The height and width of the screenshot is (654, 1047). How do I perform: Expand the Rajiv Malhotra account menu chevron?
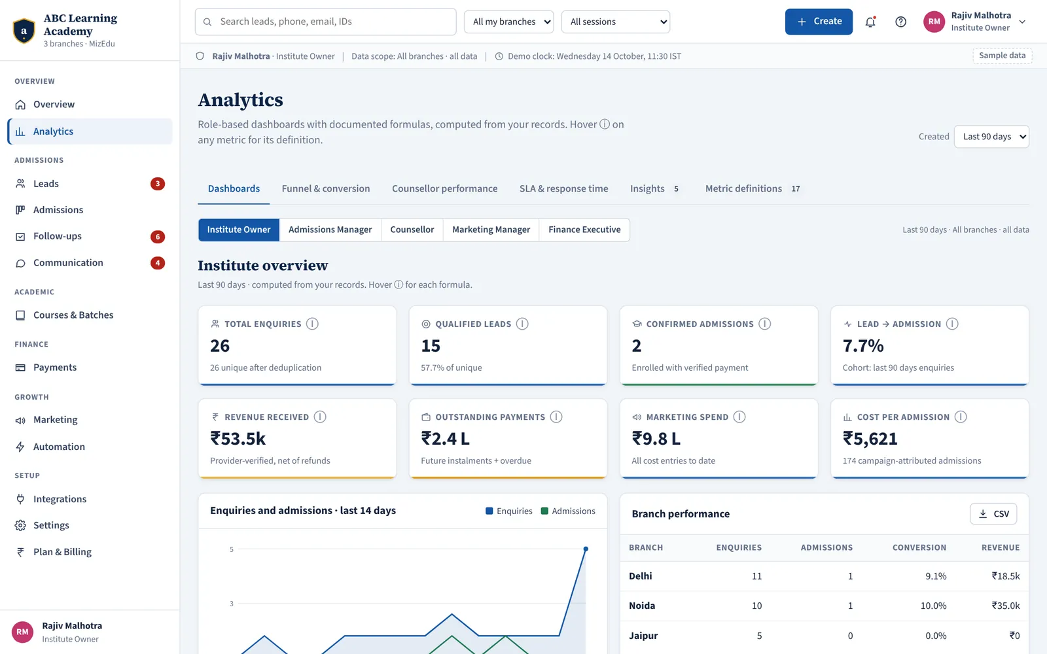tap(1023, 22)
